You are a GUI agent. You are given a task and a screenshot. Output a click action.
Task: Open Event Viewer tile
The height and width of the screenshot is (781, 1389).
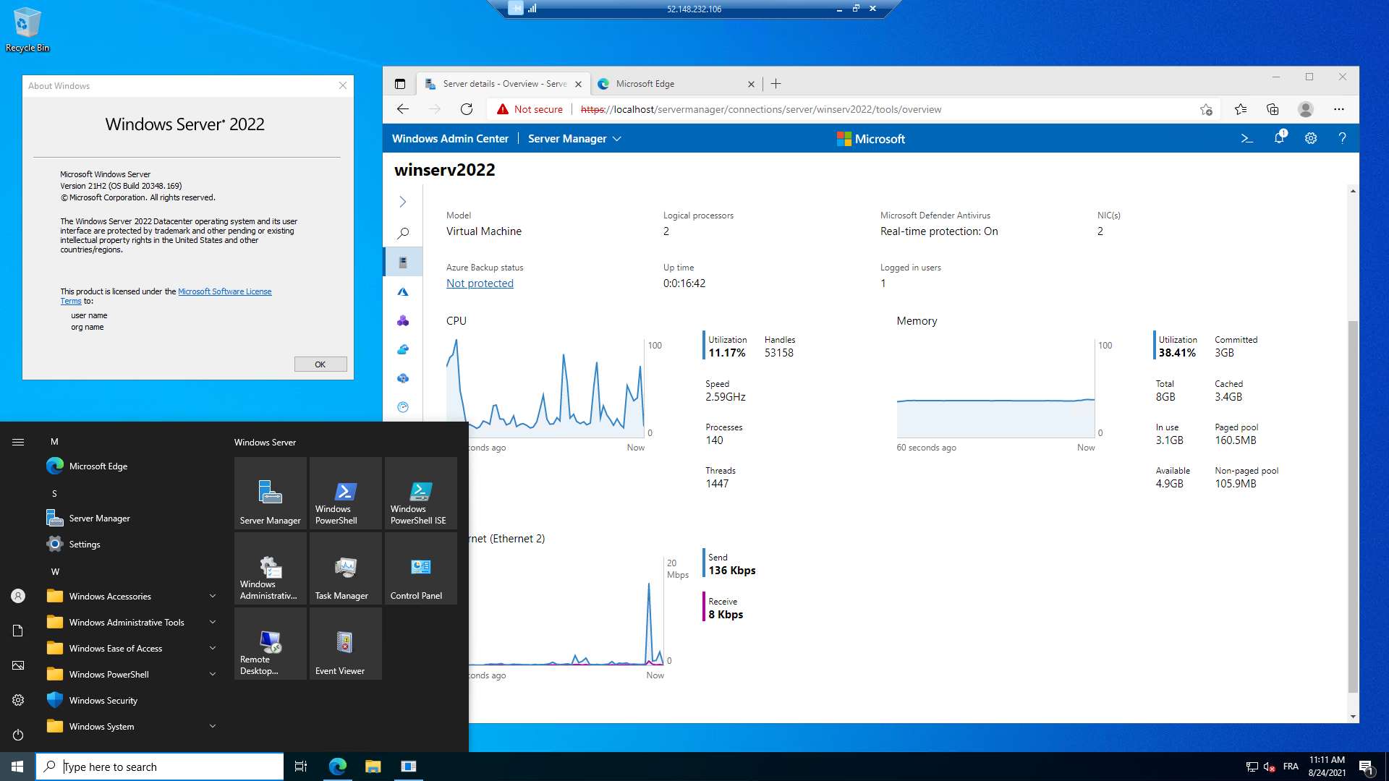click(x=346, y=644)
